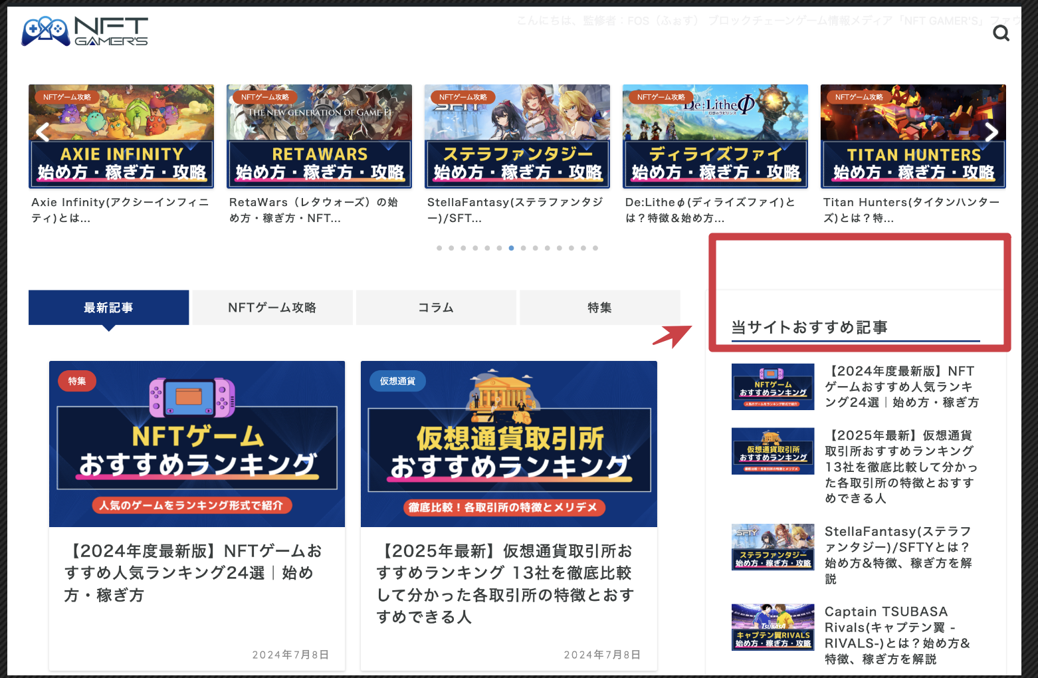Click the Axie Infinity article title link
Image resolution: width=1038 pixels, height=678 pixels.
[120, 210]
